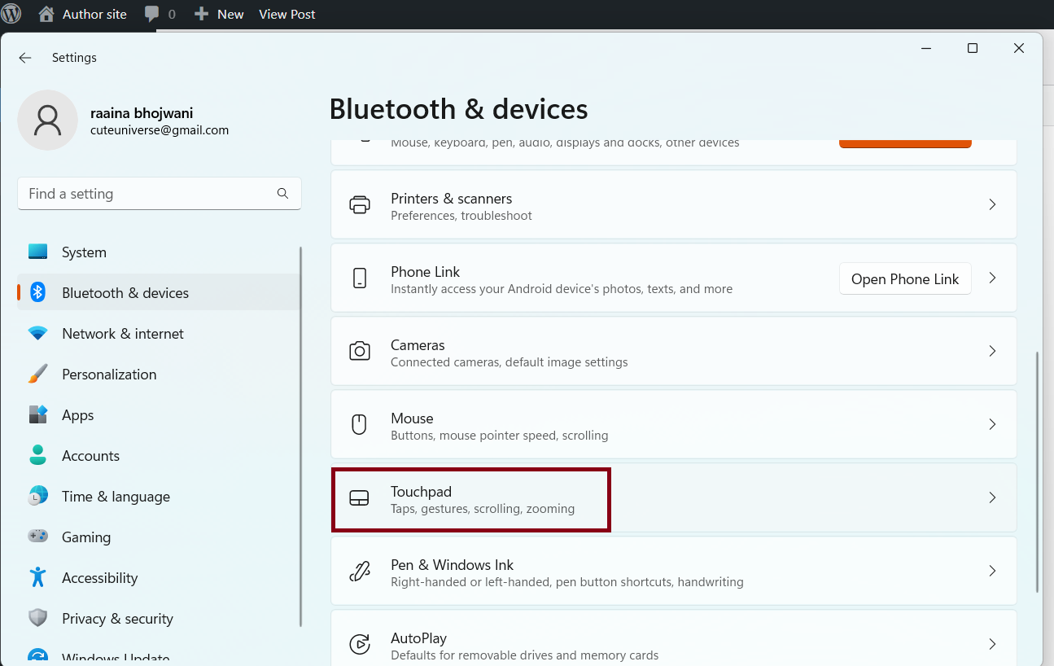The image size is (1054, 666).
Task: Click the Pen & Windows Ink icon
Action: click(359, 572)
